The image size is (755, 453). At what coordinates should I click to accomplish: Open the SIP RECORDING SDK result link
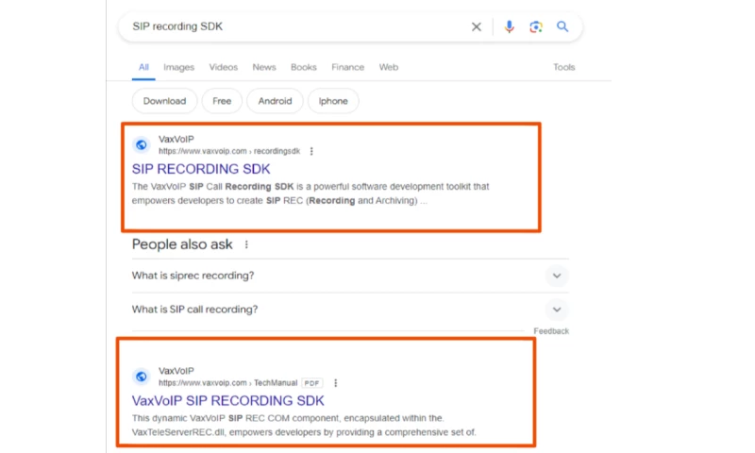(x=201, y=169)
